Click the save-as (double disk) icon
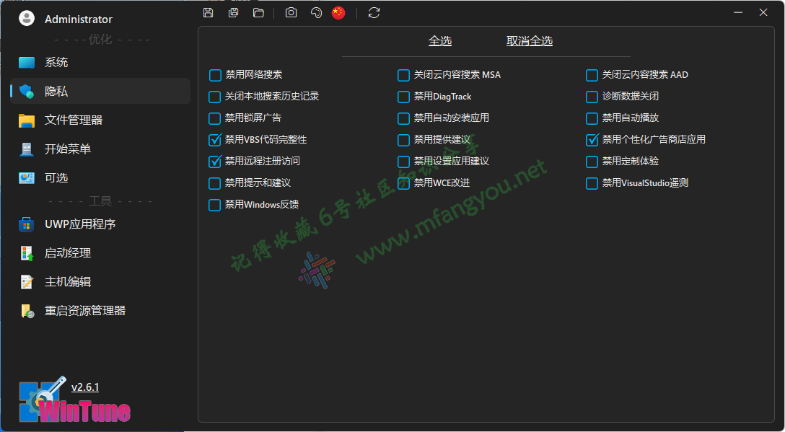 pyautogui.click(x=233, y=13)
